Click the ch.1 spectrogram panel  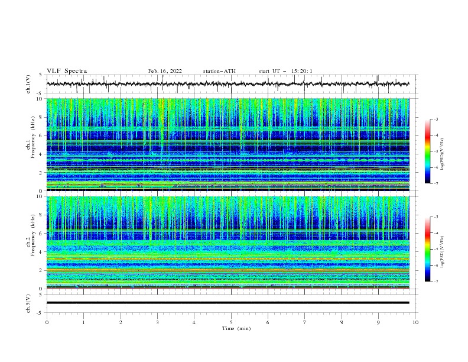point(227,144)
